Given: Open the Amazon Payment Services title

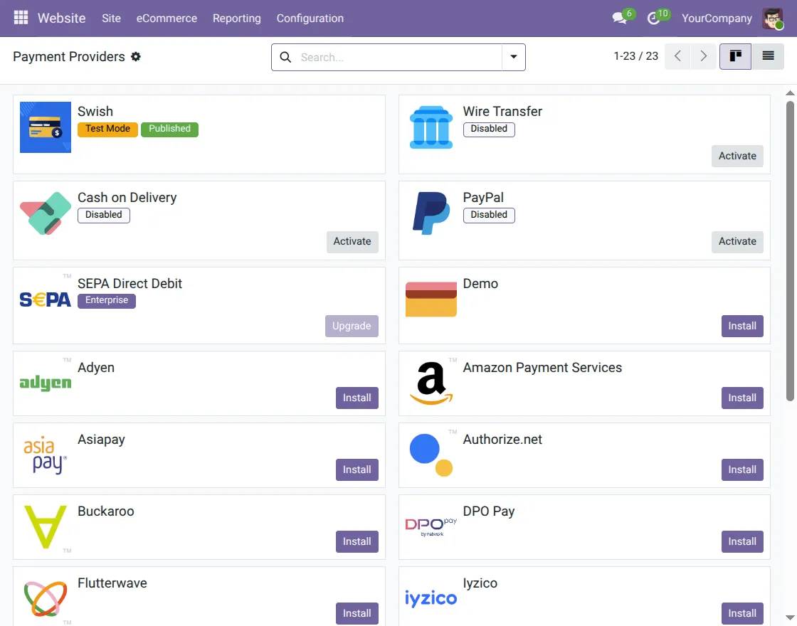Looking at the screenshot, I should click(x=542, y=368).
